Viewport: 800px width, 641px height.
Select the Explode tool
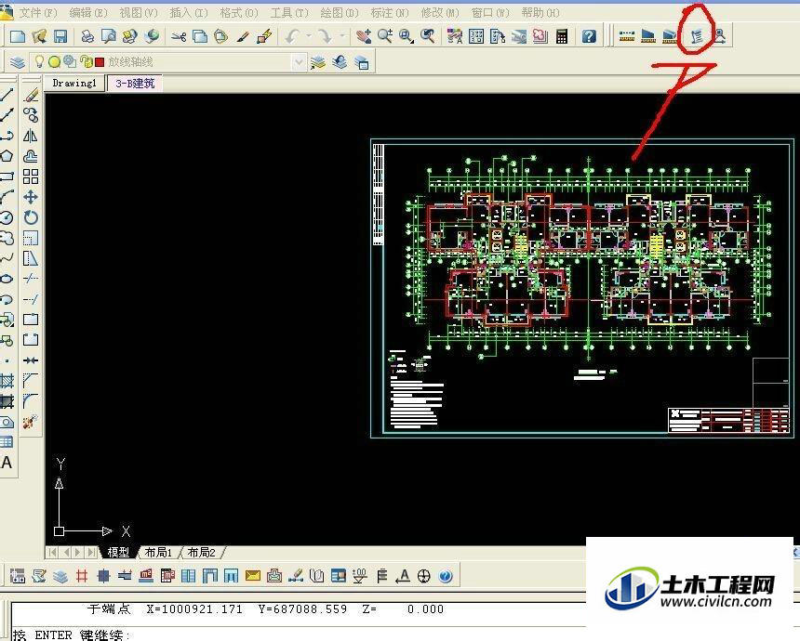[30, 422]
